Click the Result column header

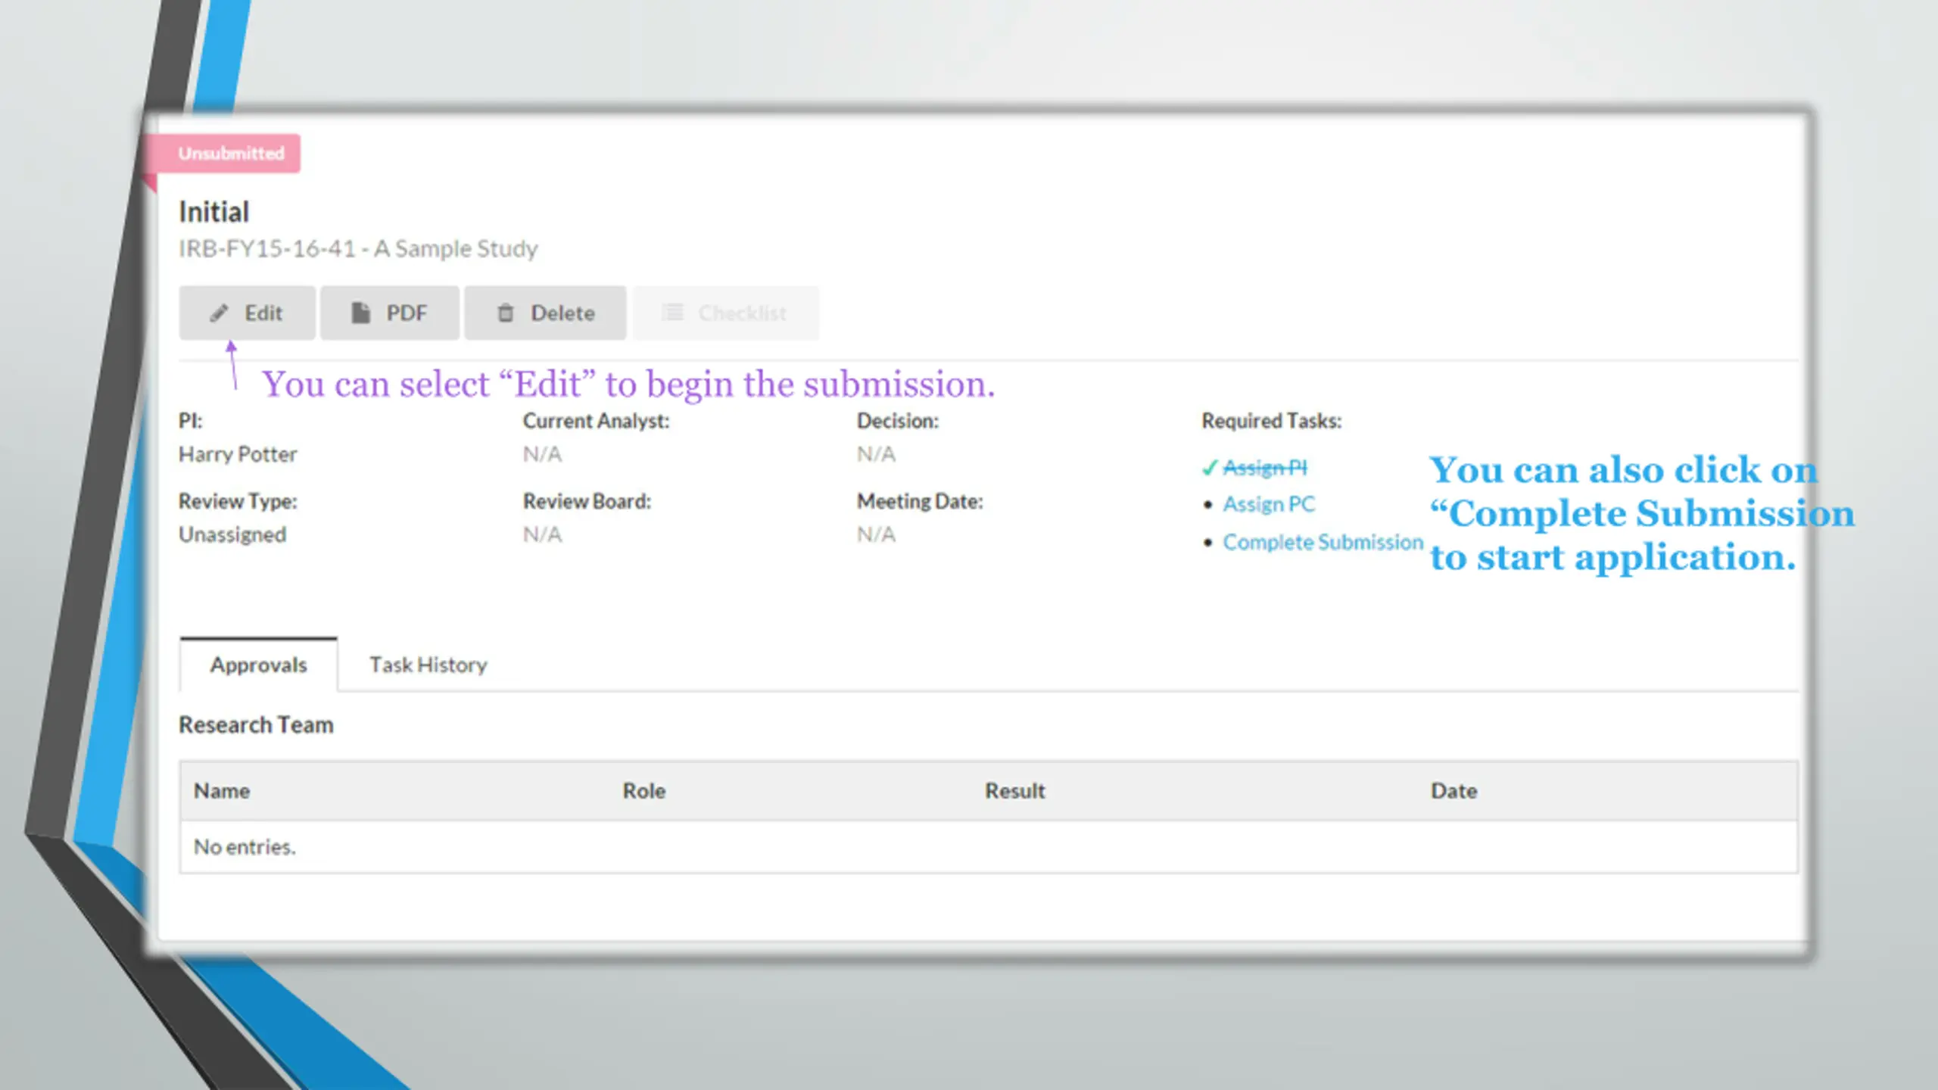pos(1014,791)
